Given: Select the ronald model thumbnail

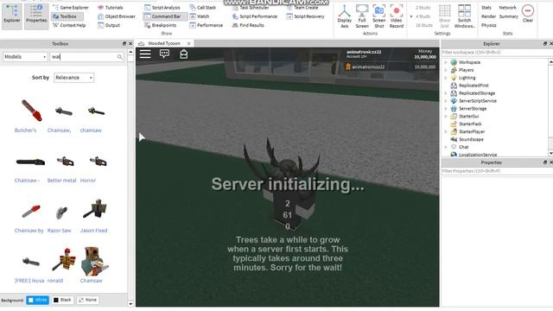Looking at the screenshot, I should (x=64, y=260).
